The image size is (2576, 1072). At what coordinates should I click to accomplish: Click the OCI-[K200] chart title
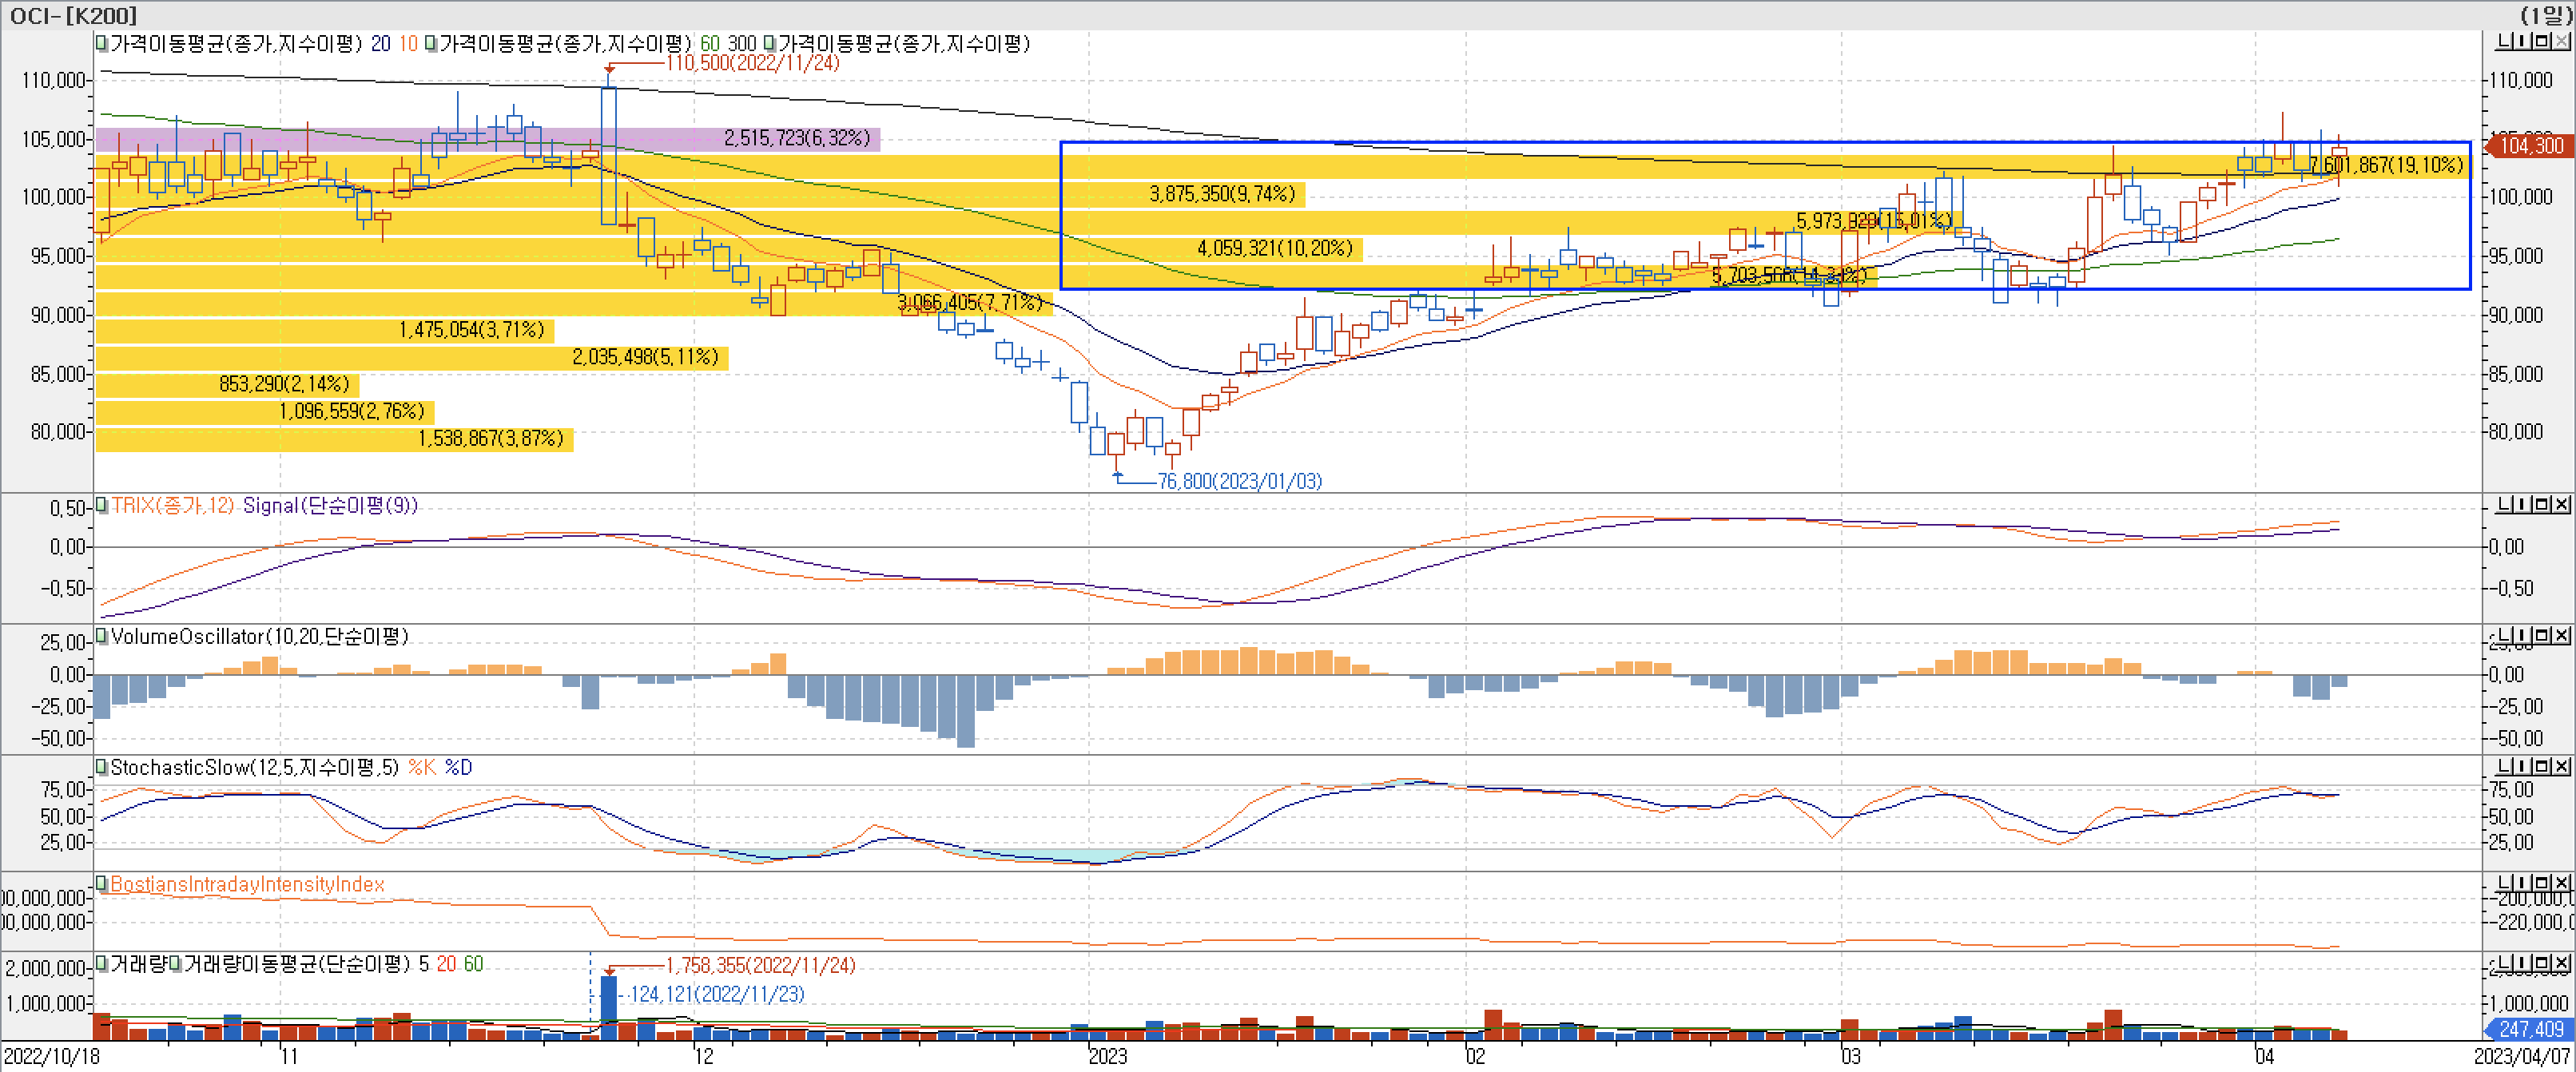point(72,15)
